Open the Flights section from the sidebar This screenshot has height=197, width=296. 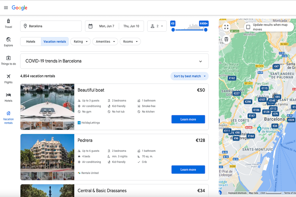[8, 78]
